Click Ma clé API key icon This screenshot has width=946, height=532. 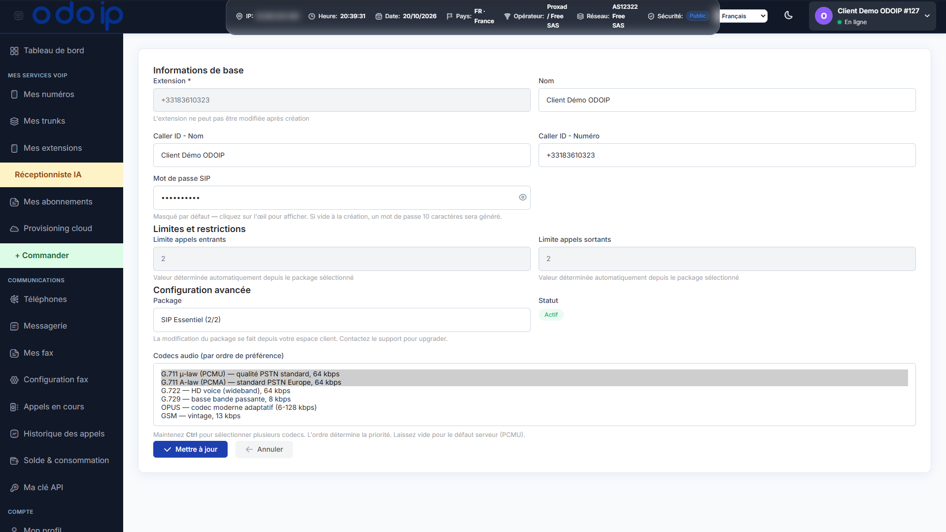click(x=14, y=488)
